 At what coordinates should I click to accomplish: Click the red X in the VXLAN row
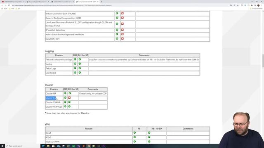[x=123, y=14]
